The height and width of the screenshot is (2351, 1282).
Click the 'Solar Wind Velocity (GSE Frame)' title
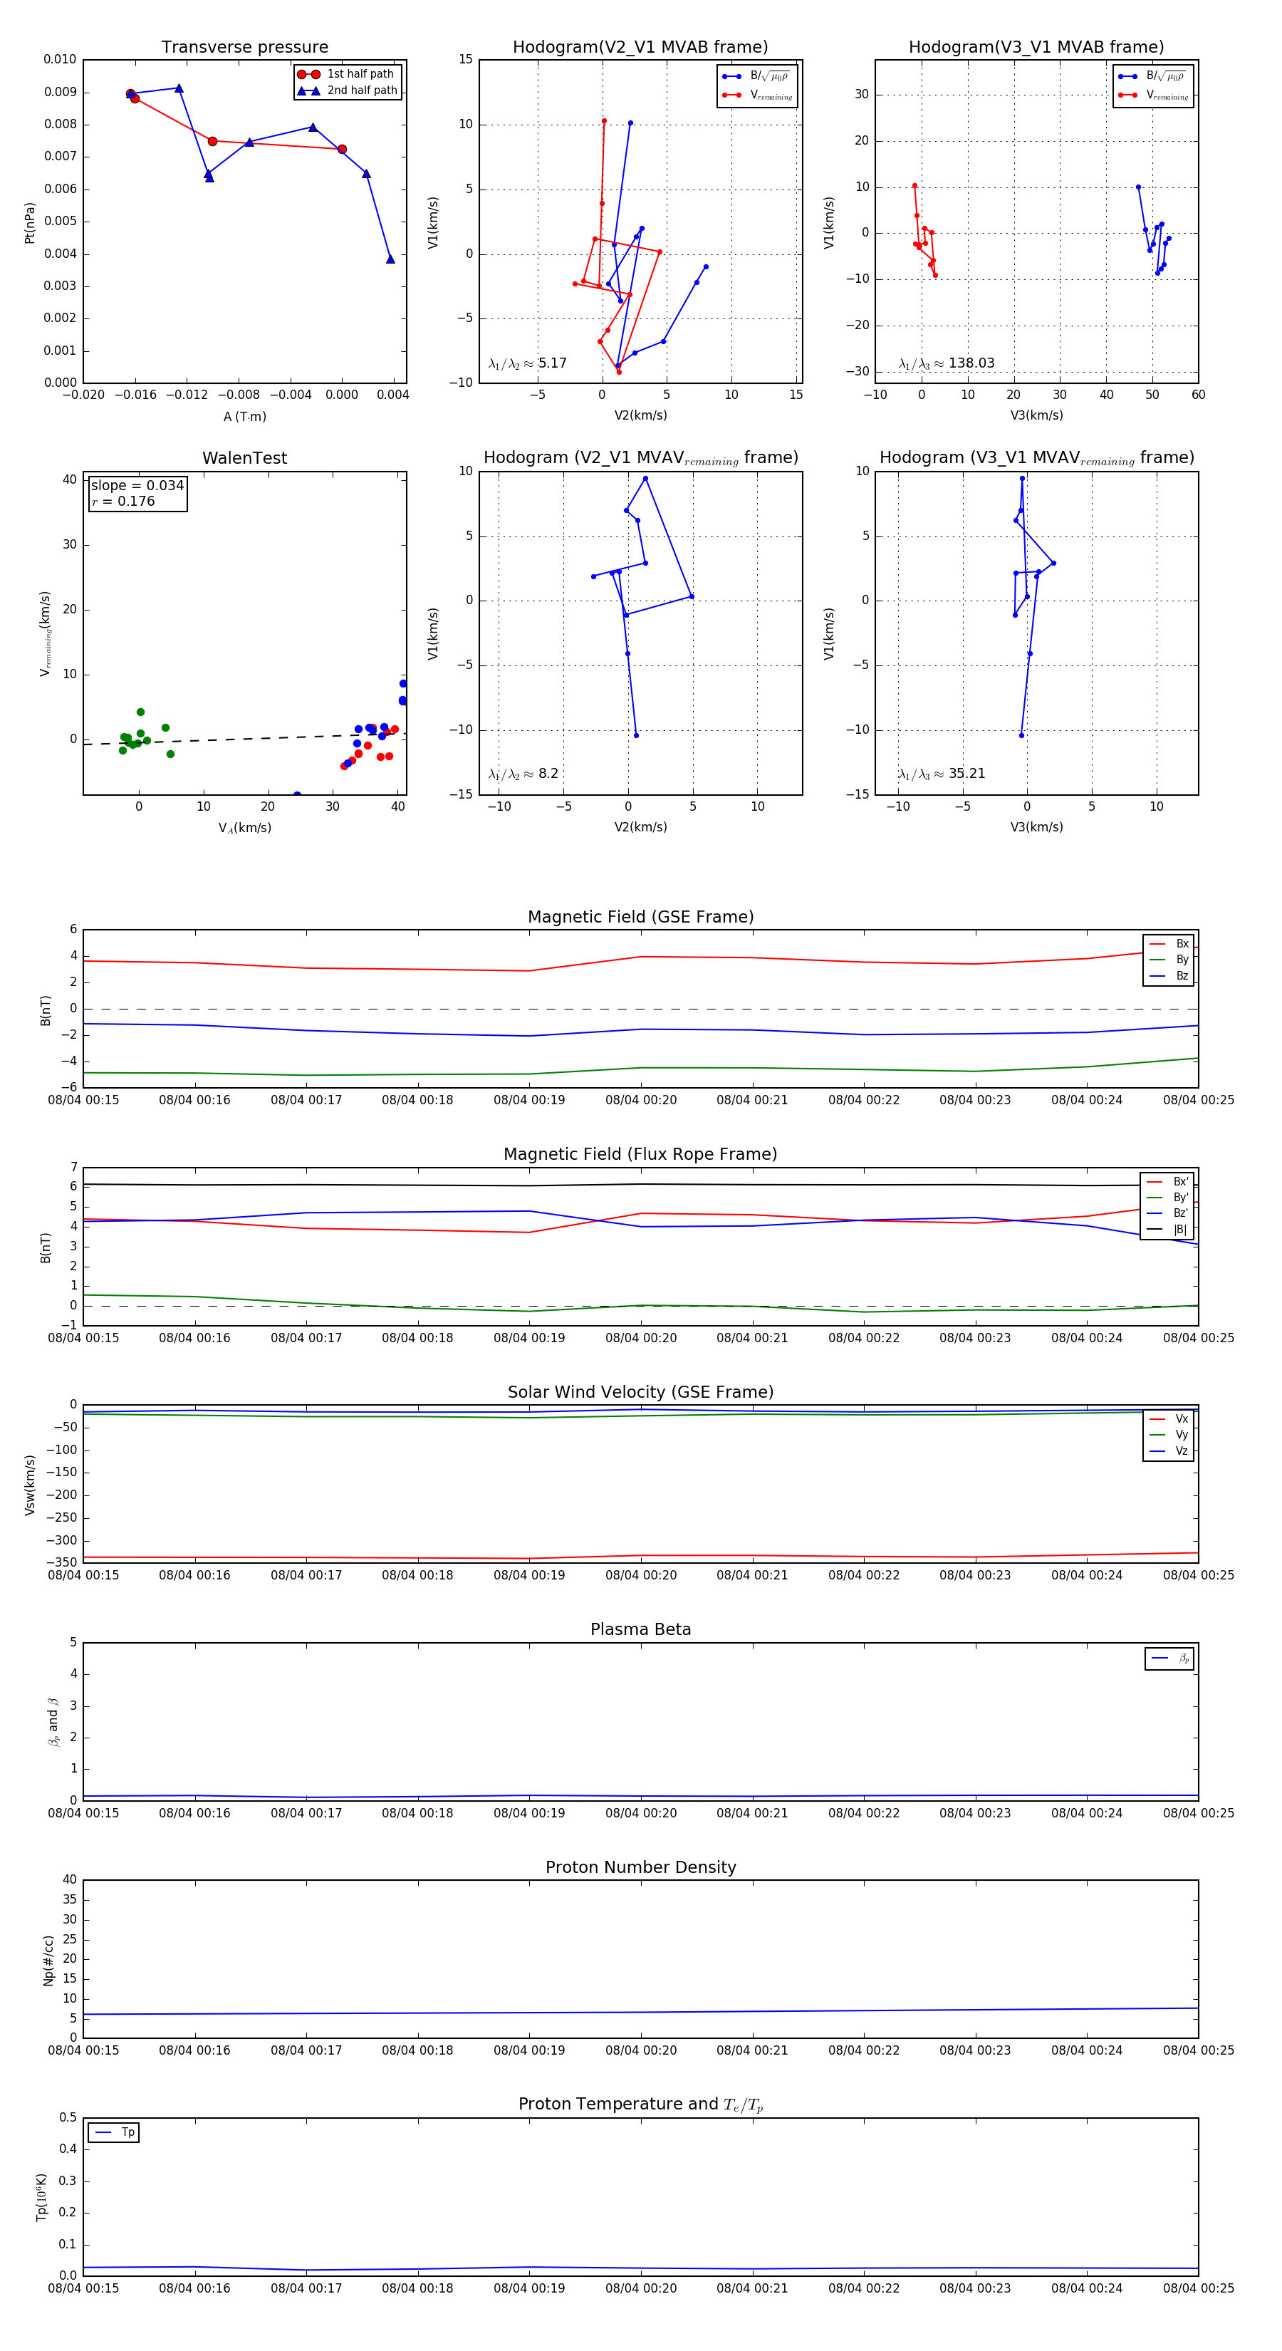pos(640,1392)
